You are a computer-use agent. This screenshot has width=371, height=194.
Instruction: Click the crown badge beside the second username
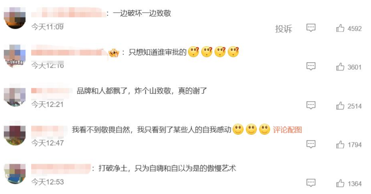(114, 52)
